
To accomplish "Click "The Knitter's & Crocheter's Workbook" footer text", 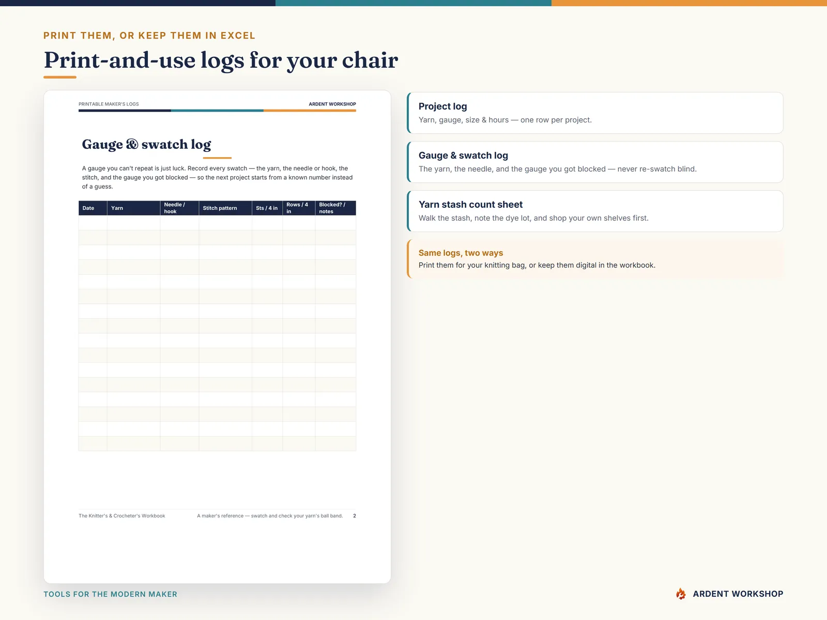I will click(x=122, y=516).
